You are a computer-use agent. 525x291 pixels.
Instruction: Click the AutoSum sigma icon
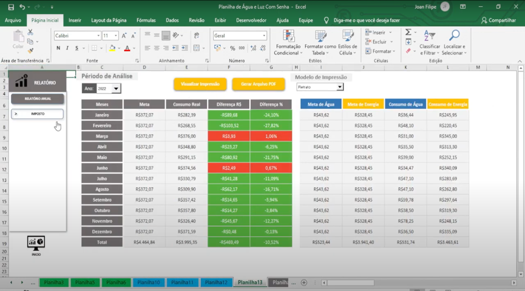click(x=408, y=32)
